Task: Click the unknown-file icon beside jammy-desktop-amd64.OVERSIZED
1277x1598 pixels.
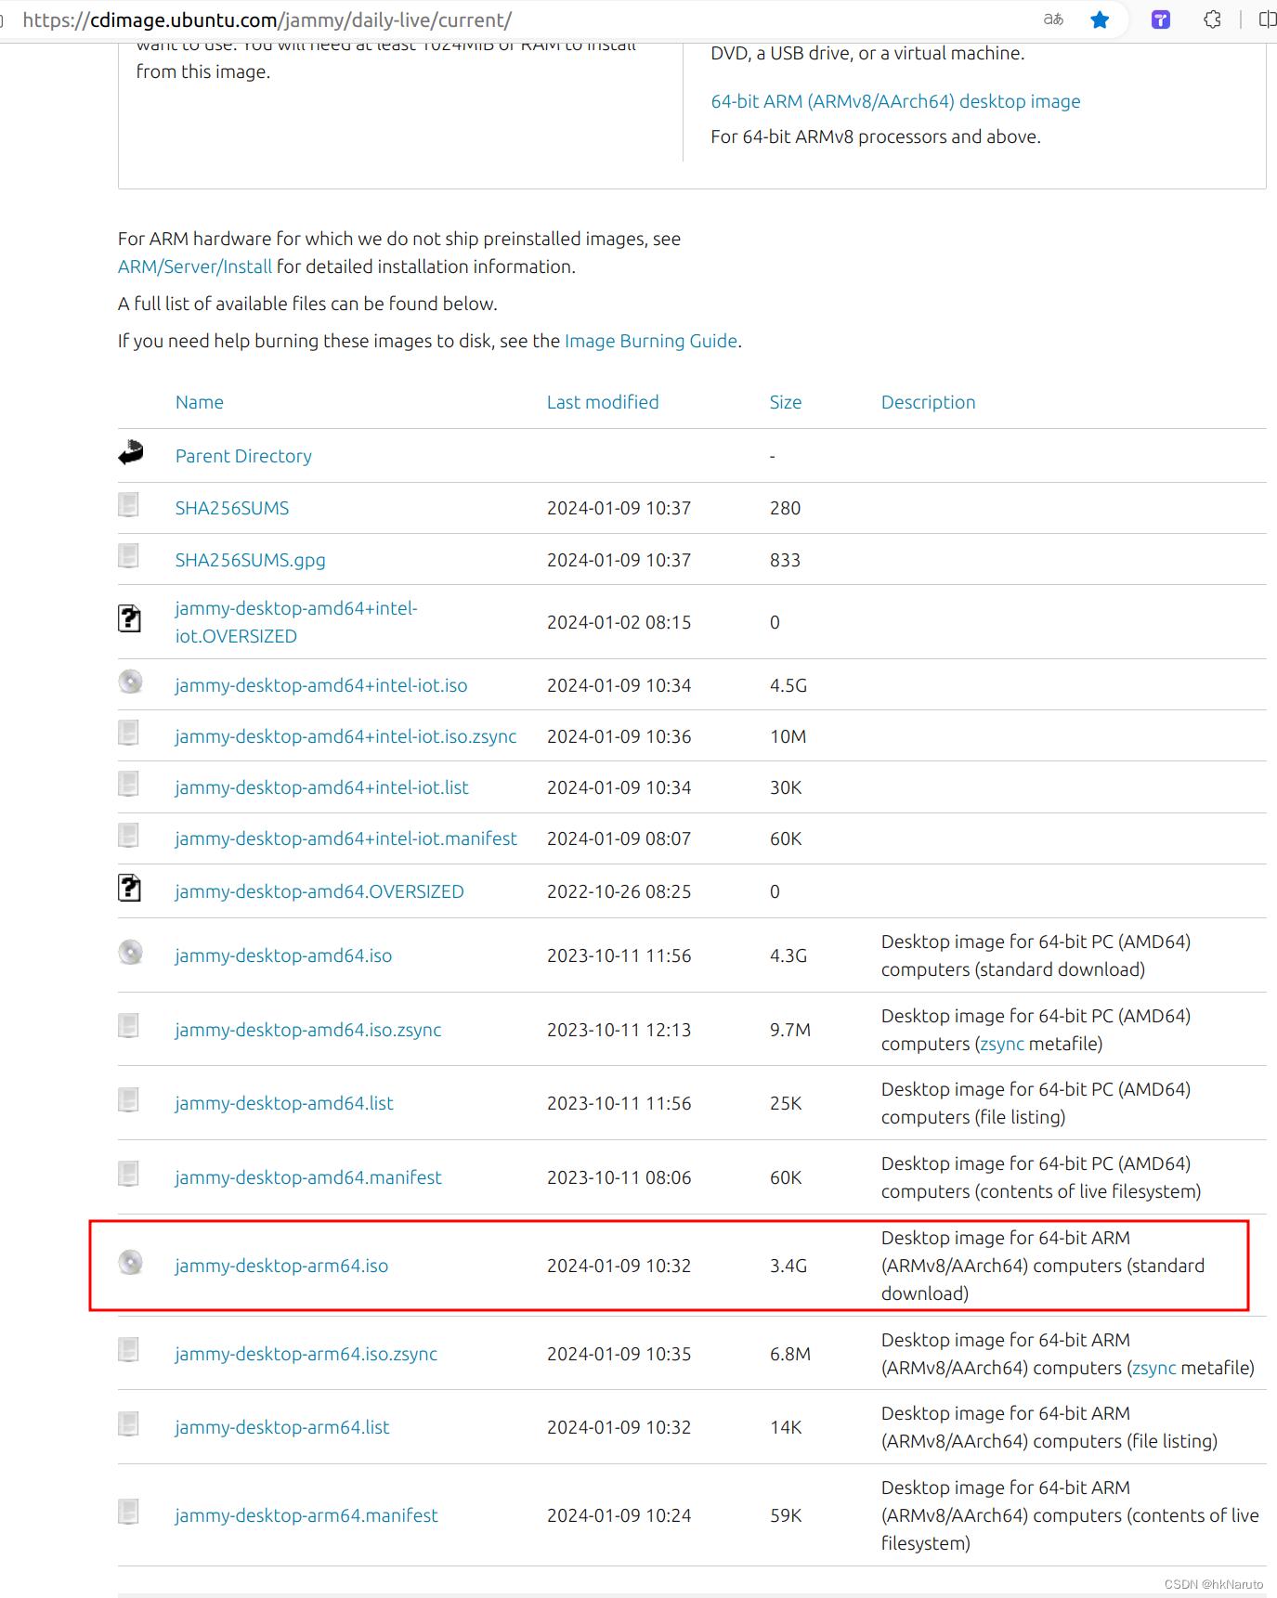Action: coord(130,888)
